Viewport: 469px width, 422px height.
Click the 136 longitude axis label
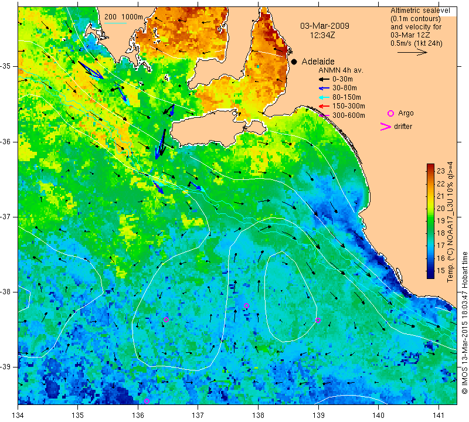pos(138,416)
